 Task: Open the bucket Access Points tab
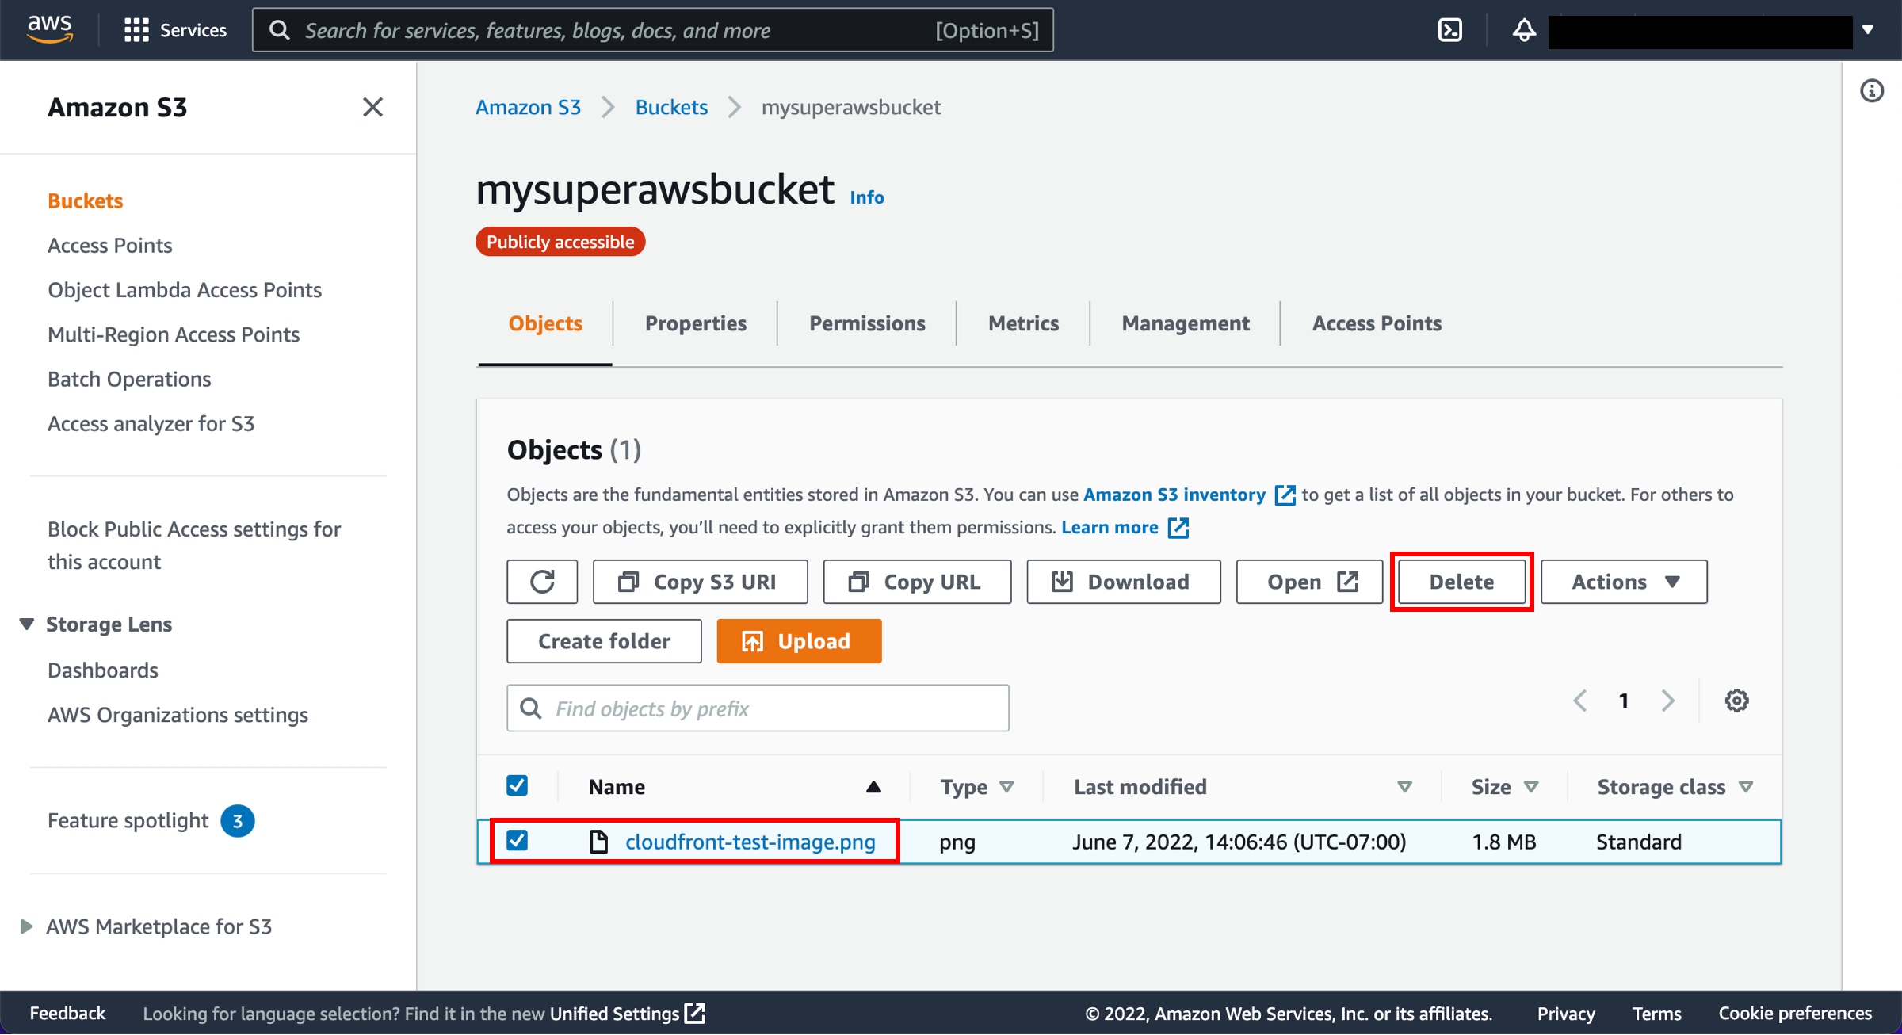(1377, 323)
